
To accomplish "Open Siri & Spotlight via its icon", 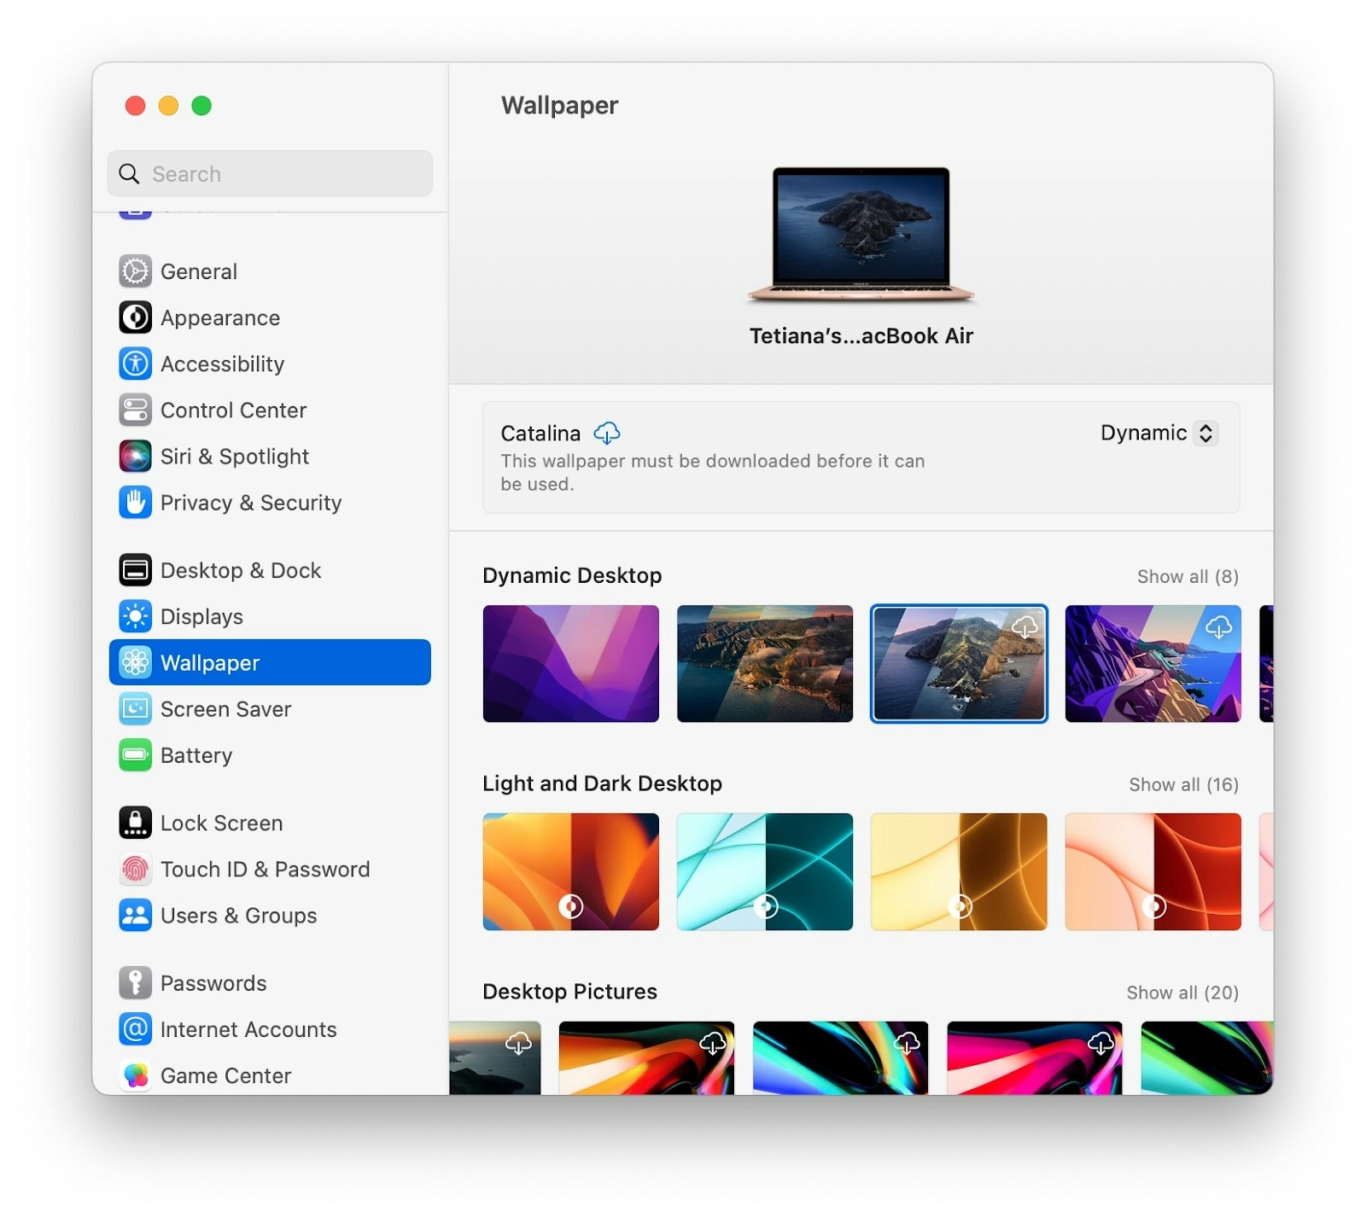I will click(135, 456).
